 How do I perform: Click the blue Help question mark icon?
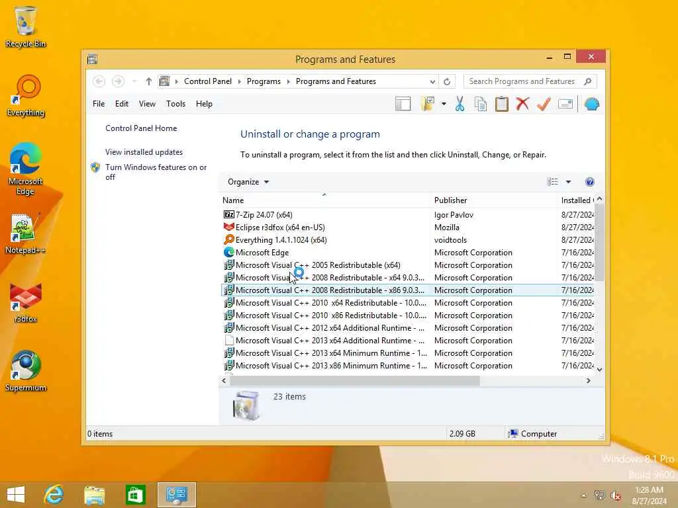pyautogui.click(x=589, y=182)
